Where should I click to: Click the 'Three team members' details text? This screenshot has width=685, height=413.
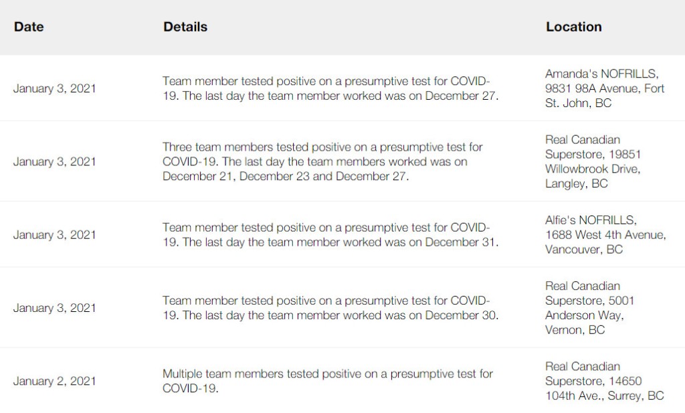click(322, 161)
